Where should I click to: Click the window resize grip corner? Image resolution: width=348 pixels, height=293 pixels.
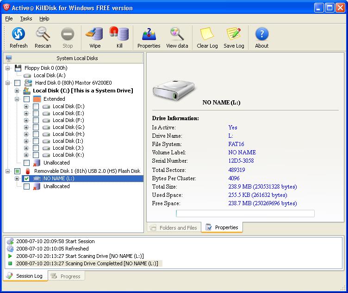[x=343, y=288]
